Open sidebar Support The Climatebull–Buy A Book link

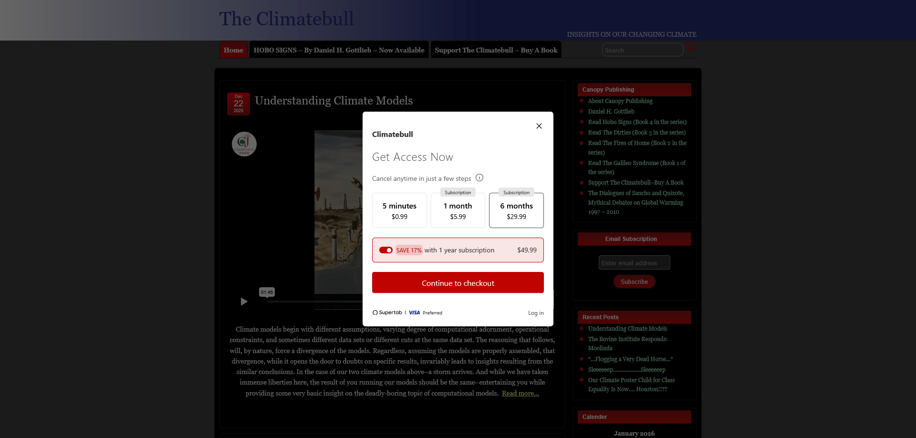636,183
